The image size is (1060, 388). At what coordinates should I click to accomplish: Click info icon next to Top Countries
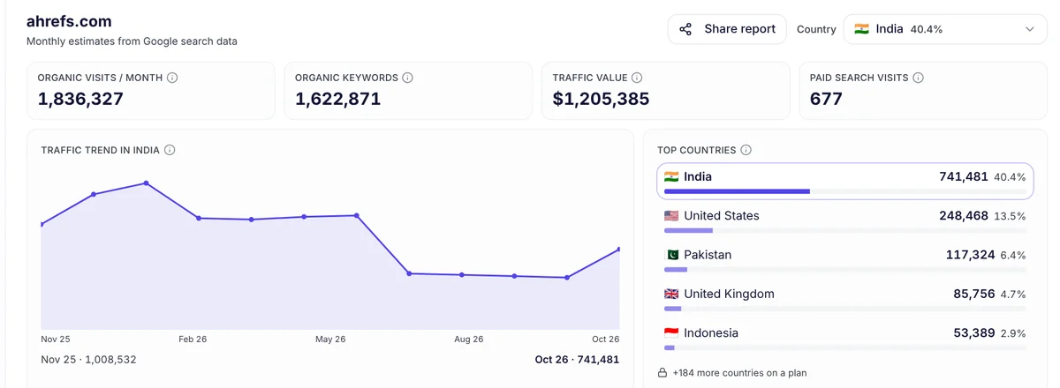(746, 150)
